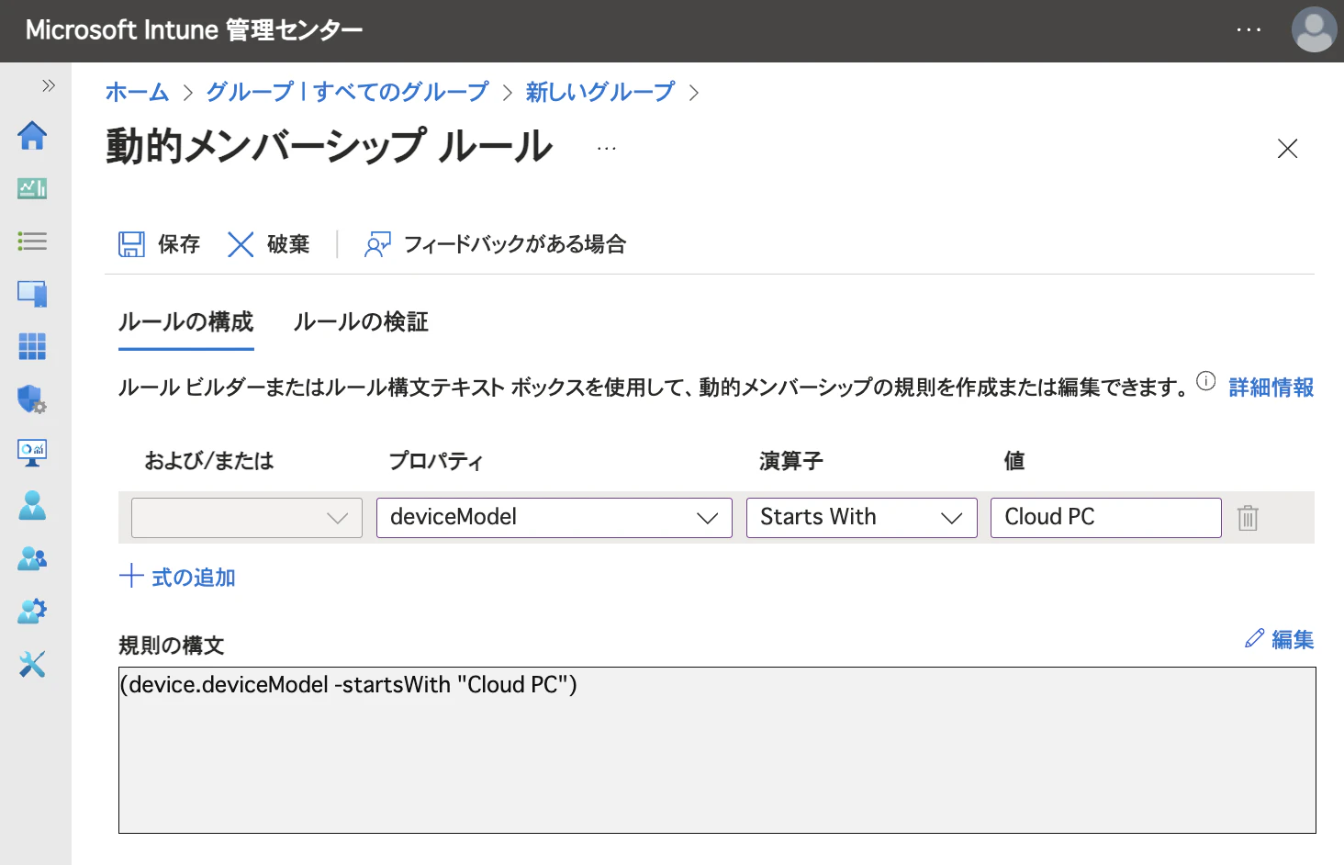Open Endpoint security shield icon
Viewport: 1344px width, 865px height.
point(32,399)
